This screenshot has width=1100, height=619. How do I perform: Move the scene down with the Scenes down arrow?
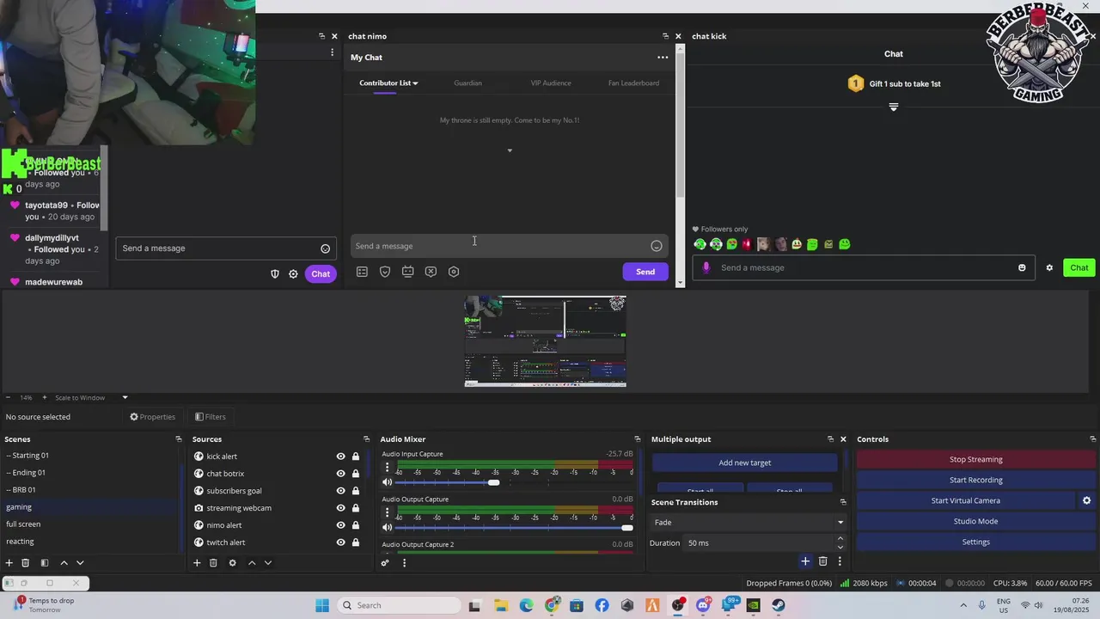click(80, 563)
